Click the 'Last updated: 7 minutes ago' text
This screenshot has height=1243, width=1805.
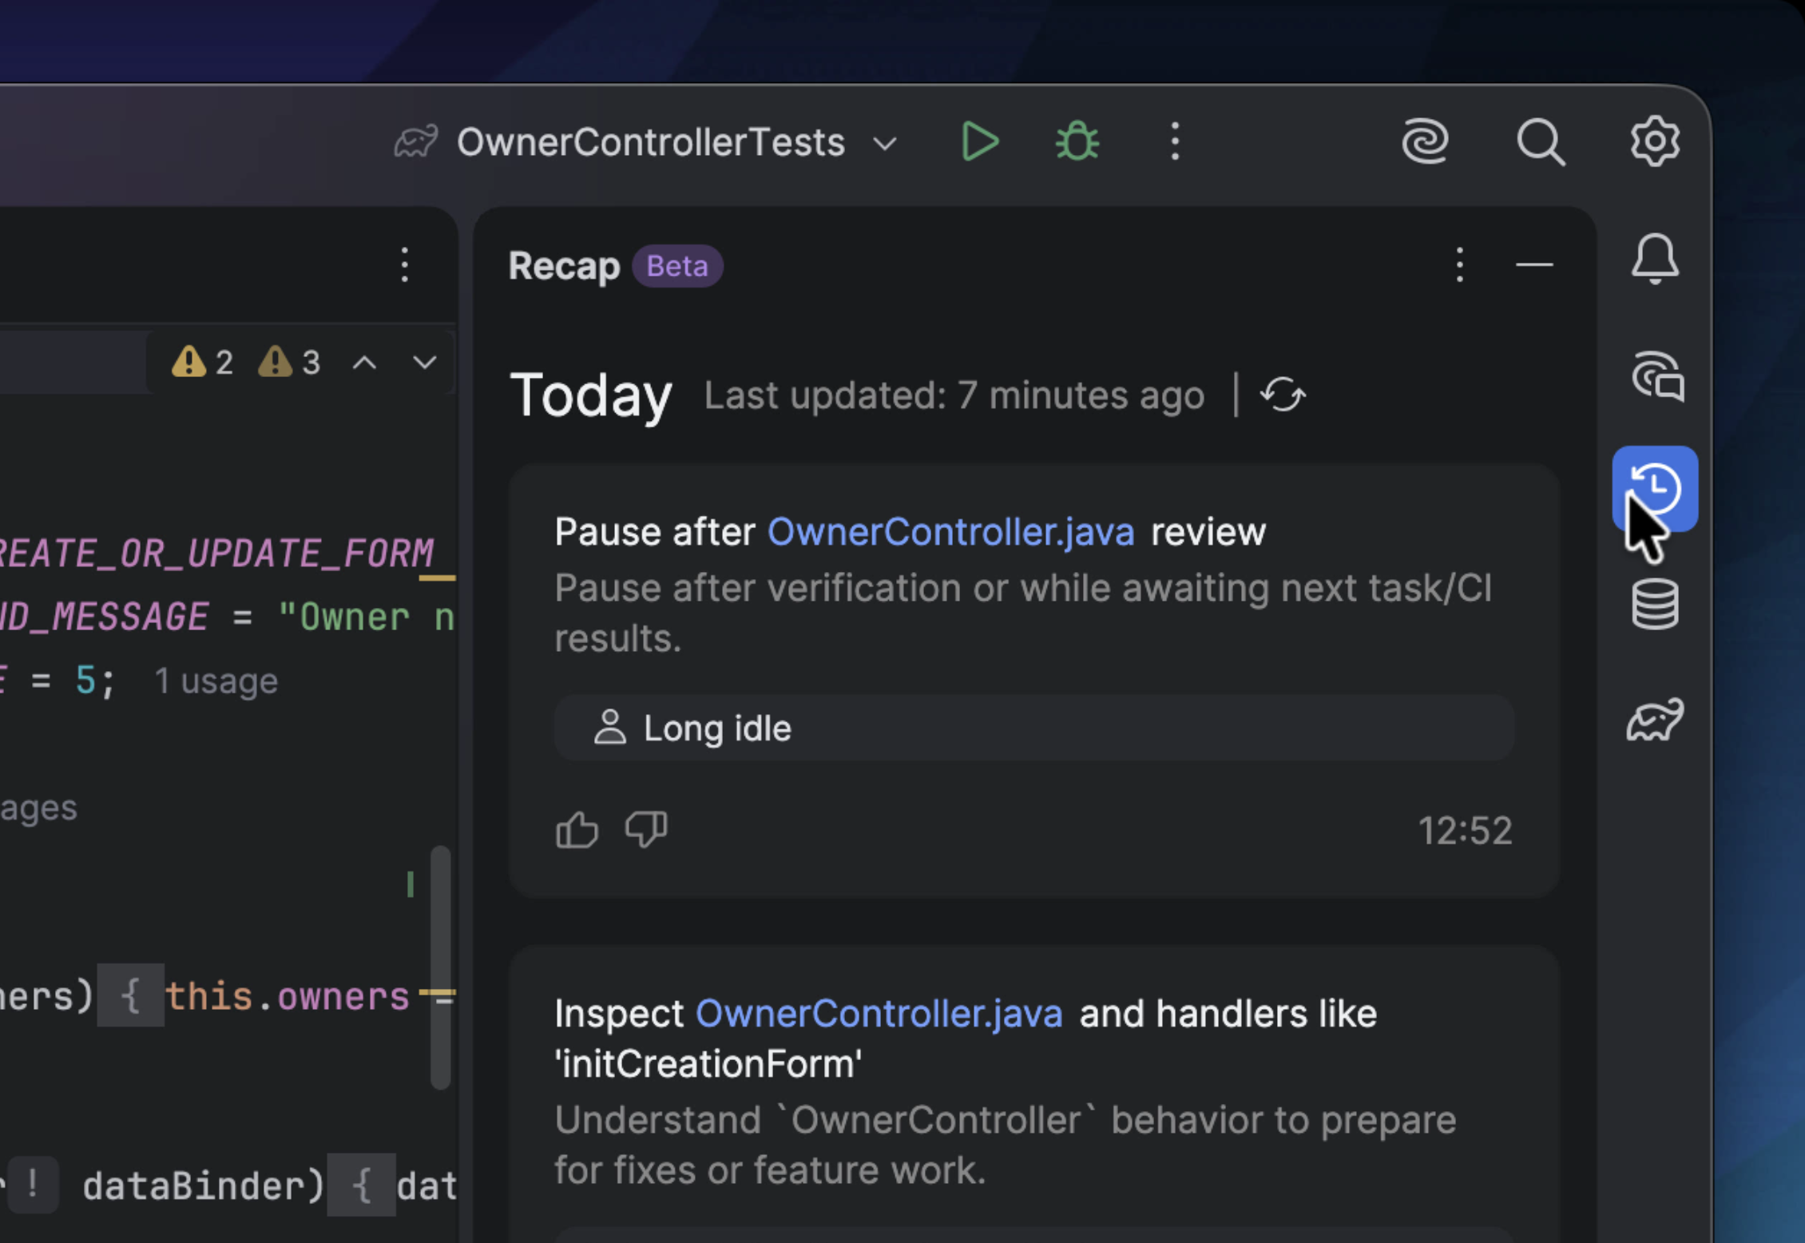(x=954, y=395)
